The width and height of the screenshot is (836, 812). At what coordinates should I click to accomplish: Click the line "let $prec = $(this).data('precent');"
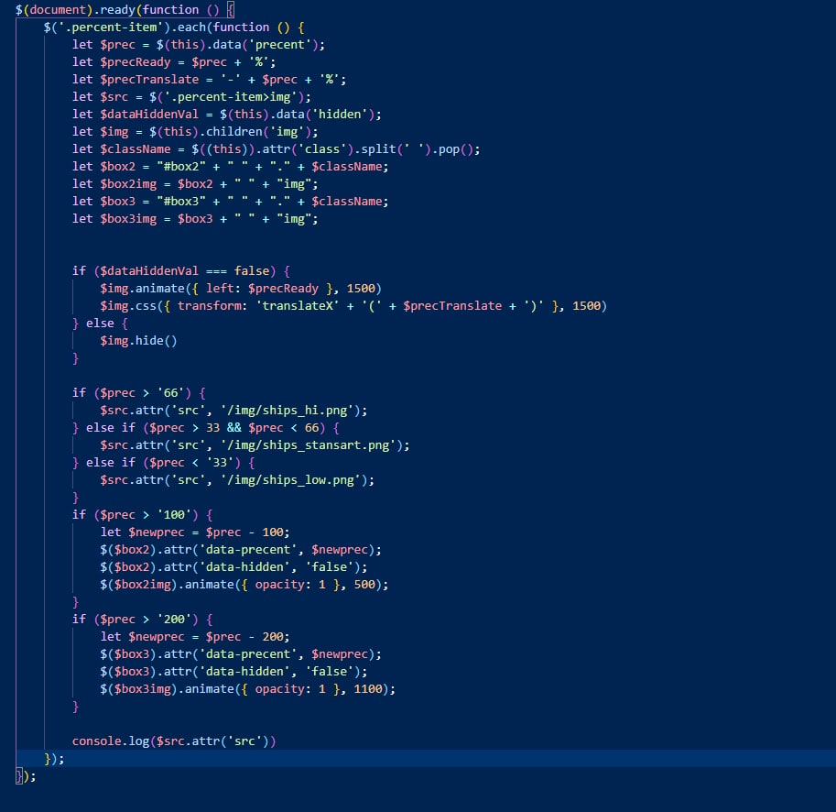click(x=199, y=45)
